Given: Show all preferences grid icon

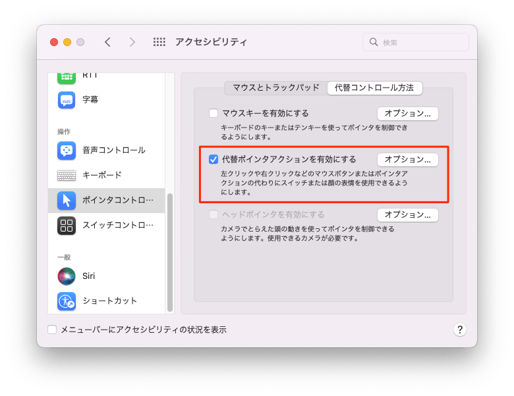Looking at the screenshot, I should coord(159,42).
